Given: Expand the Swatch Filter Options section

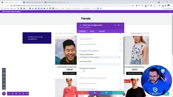Looking at the screenshot, I should (100, 89).
